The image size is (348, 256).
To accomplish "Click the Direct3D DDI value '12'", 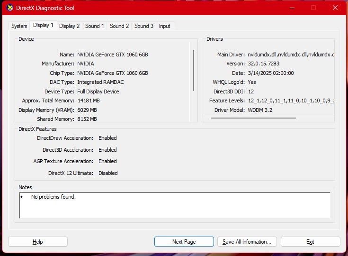I will 251,91.
